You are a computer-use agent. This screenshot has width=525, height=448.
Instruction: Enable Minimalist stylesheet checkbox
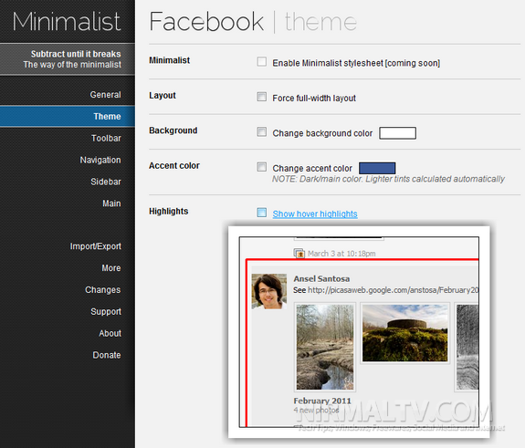(261, 62)
